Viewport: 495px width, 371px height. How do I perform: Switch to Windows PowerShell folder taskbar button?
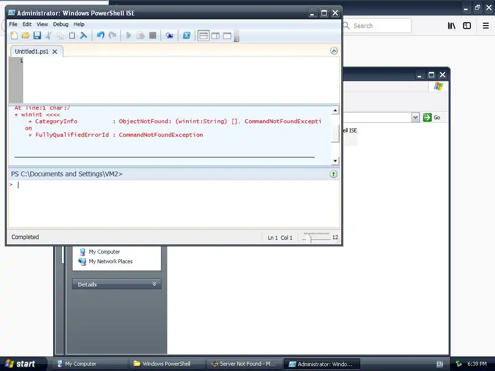click(x=167, y=364)
